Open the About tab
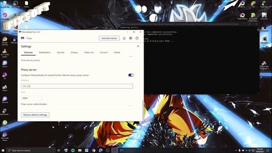The image size is (272, 153). point(117,52)
